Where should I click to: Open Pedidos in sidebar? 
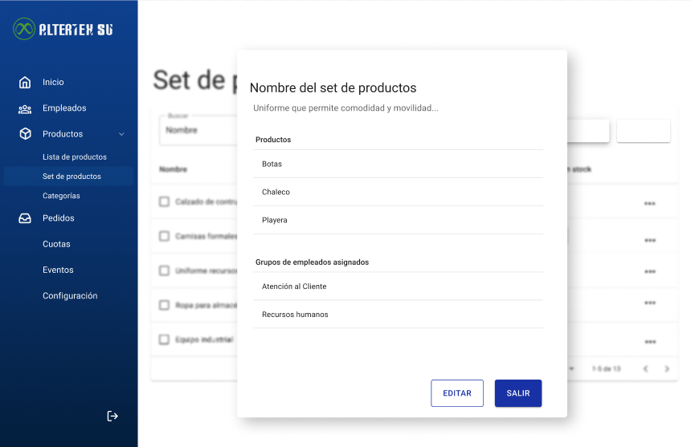[59, 218]
